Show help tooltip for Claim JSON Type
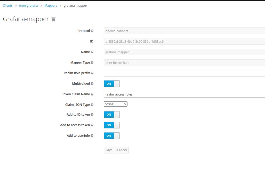This screenshot has width=265, height=182. point(92,105)
